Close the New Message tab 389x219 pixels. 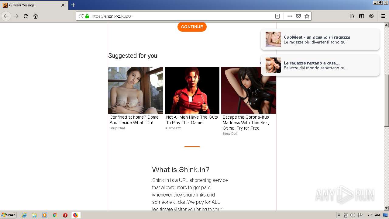click(x=63, y=5)
